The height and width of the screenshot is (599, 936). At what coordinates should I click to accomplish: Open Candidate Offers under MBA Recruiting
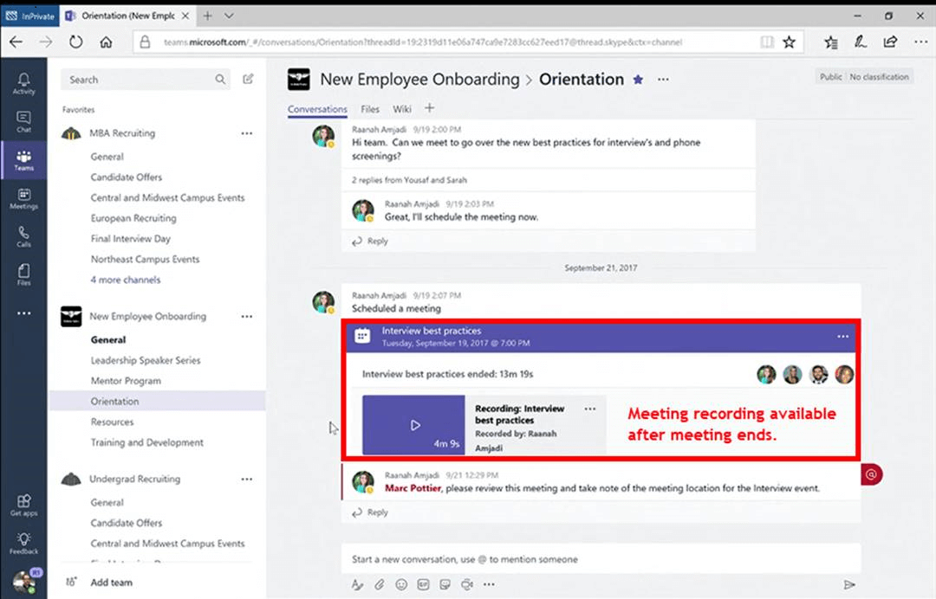[127, 177]
